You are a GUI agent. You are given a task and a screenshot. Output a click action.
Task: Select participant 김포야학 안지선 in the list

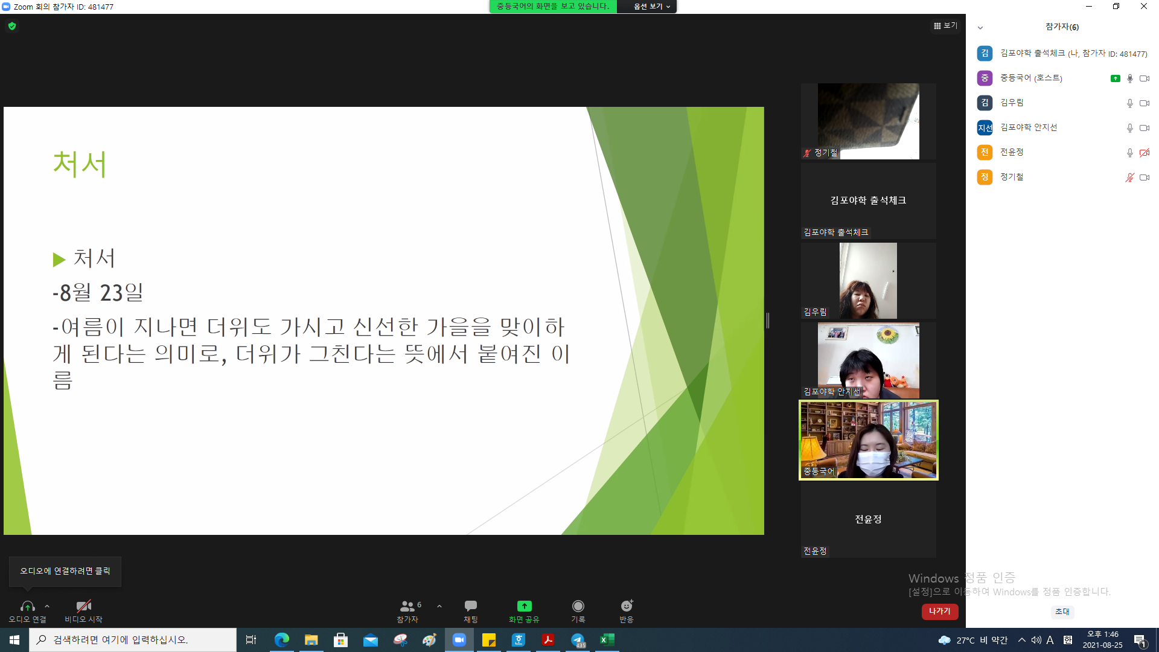pyautogui.click(x=1062, y=127)
